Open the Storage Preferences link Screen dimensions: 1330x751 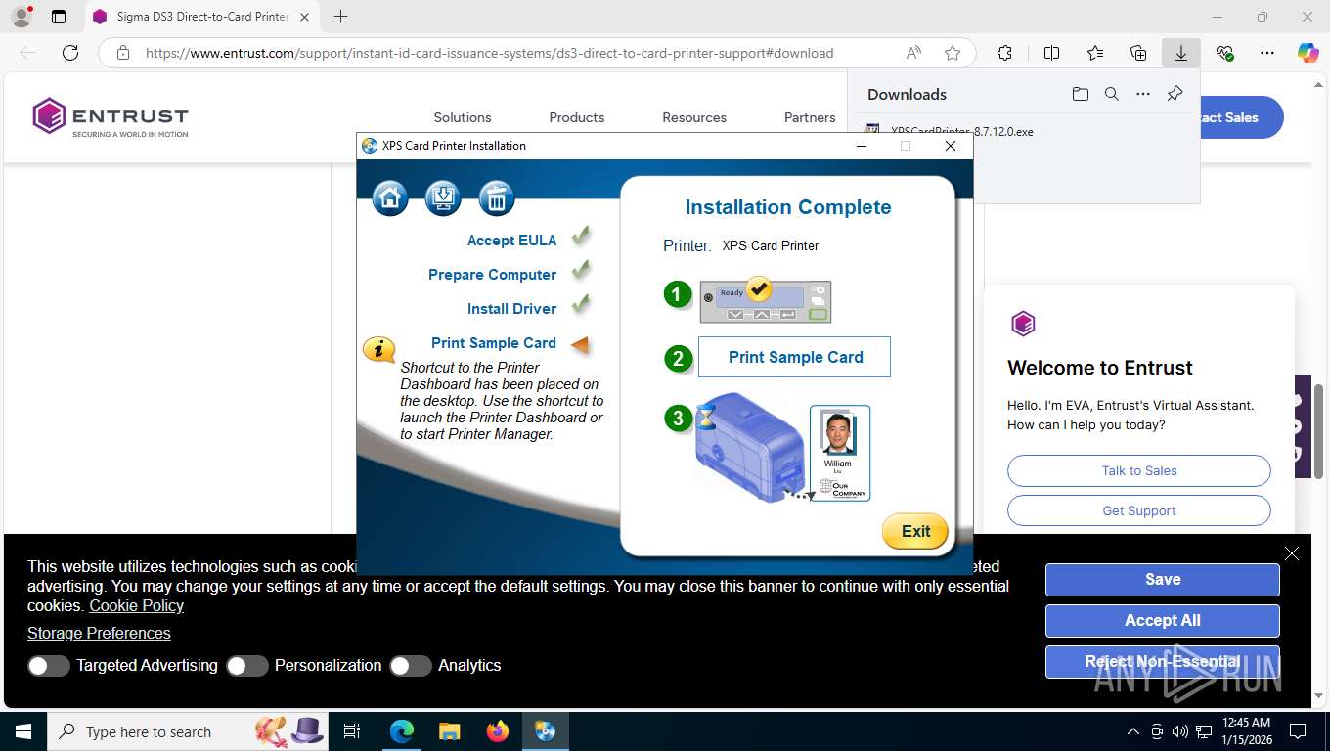point(99,633)
